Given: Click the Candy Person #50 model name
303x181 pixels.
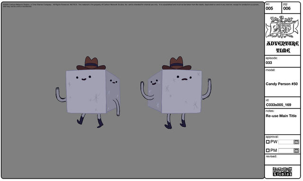Looking at the screenshot, I should [282, 84].
